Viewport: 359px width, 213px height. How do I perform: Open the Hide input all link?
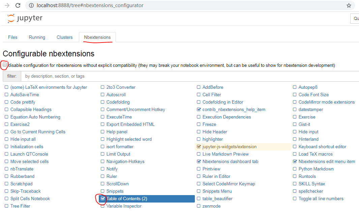23,139
